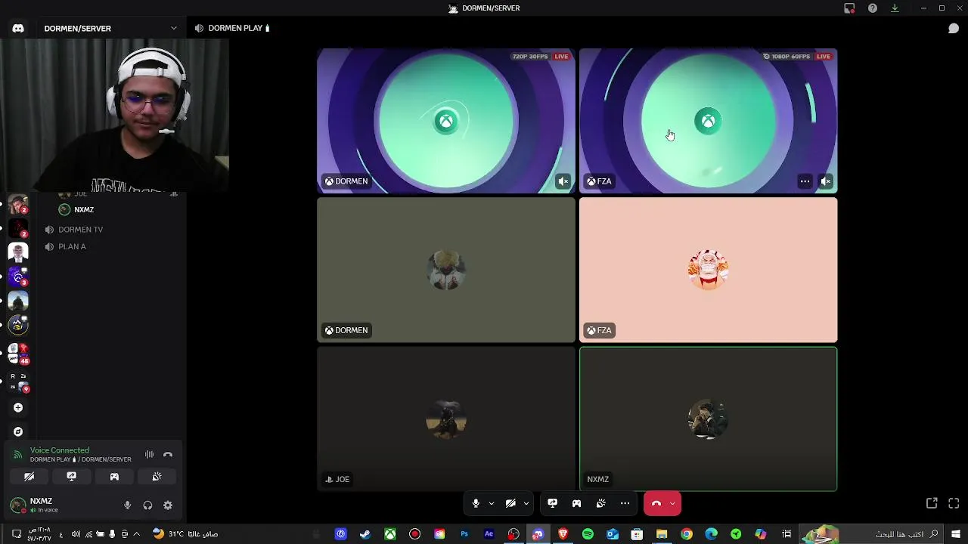Open the notification center icon
The width and height of the screenshot is (968, 544).
(16, 534)
